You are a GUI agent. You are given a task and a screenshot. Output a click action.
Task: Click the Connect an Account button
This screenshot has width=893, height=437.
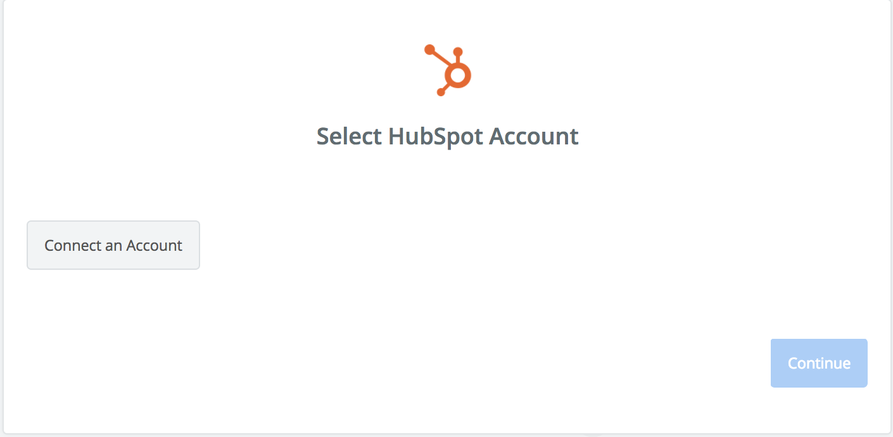pos(113,245)
